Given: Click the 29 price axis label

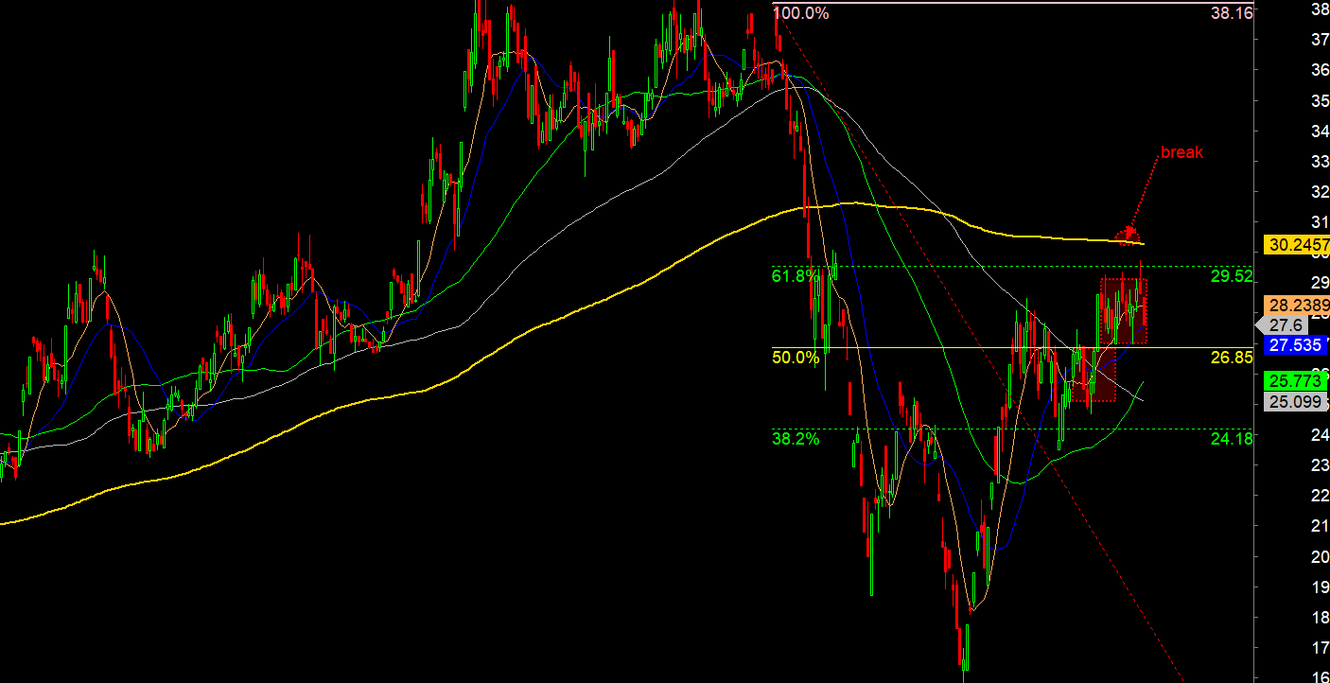Looking at the screenshot, I should click(x=1321, y=283).
